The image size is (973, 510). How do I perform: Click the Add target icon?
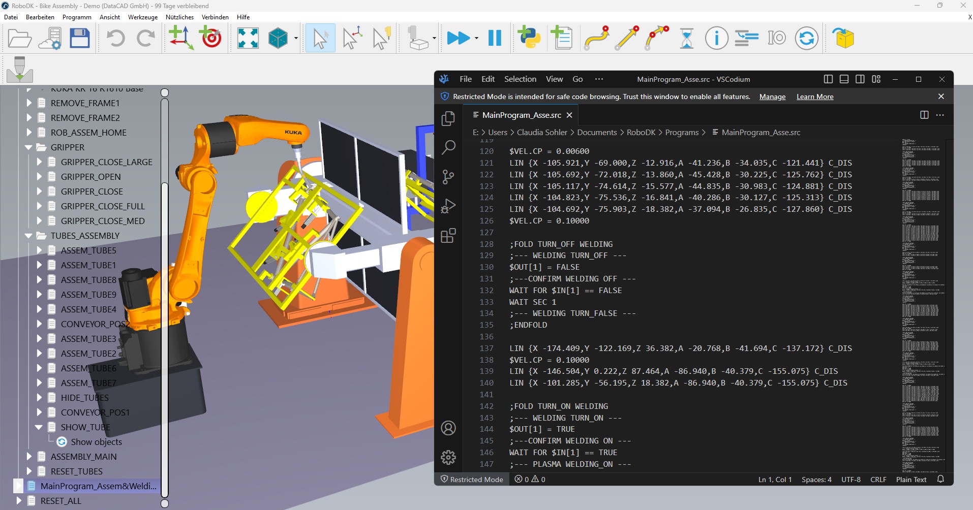click(x=211, y=39)
